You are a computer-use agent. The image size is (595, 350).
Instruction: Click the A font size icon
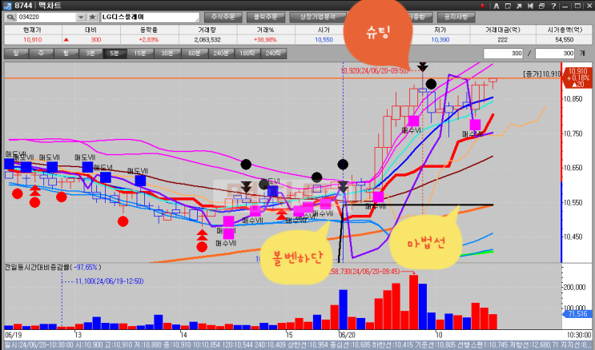click(x=497, y=6)
